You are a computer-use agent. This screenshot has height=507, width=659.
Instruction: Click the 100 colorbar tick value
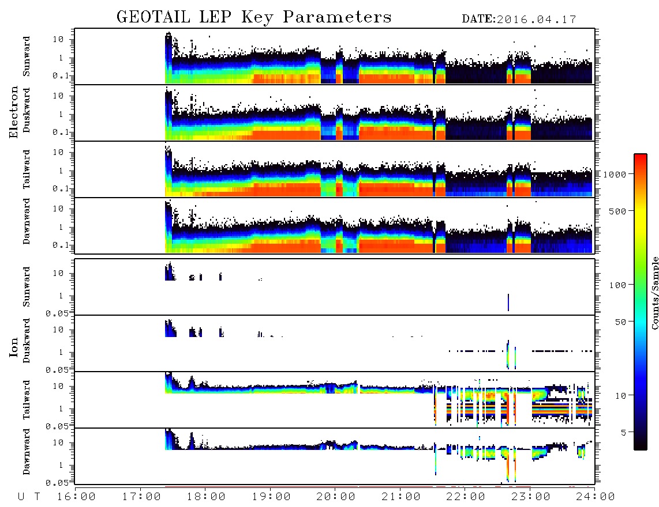pos(618,285)
